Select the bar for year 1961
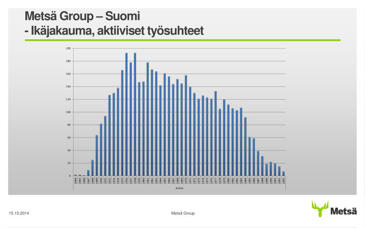The image size is (365, 228). [x=148, y=119]
